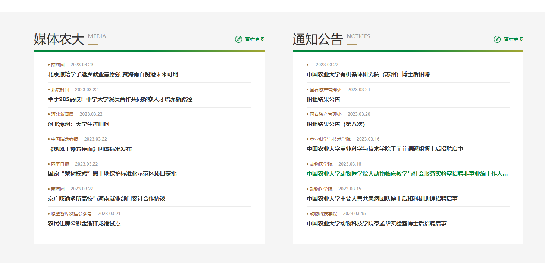Open notice 招租结果公告（第八次）
545x263 pixels.
335,124
